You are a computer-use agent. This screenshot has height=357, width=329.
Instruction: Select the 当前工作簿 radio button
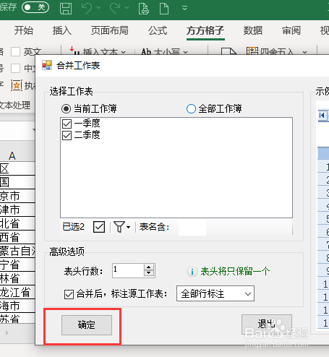click(66, 109)
